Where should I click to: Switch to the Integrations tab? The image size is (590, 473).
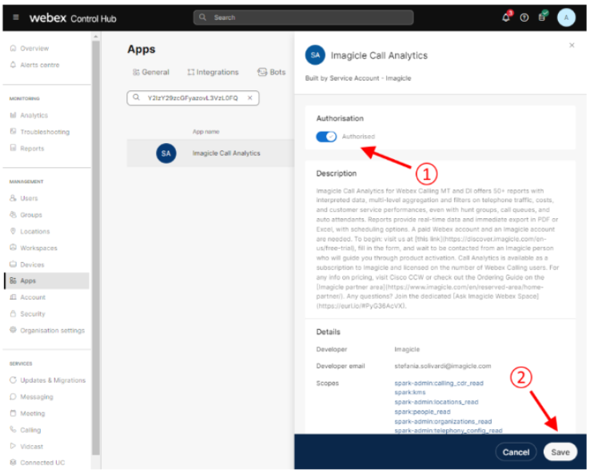click(213, 72)
